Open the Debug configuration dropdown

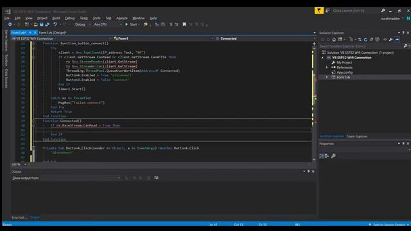pyautogui.click(x=83, y=24)
